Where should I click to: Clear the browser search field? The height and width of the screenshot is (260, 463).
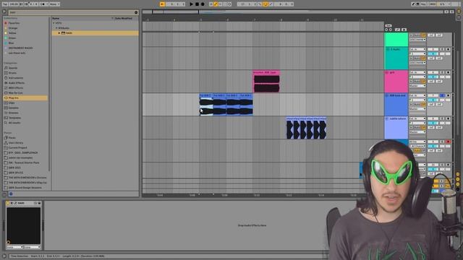pyautogui.click(x=136, y=12)
